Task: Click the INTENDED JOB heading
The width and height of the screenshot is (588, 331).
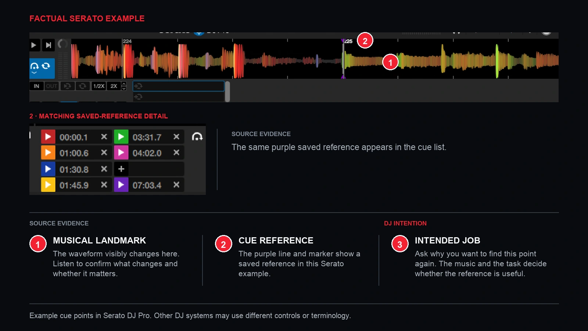Action: [448, 241]
